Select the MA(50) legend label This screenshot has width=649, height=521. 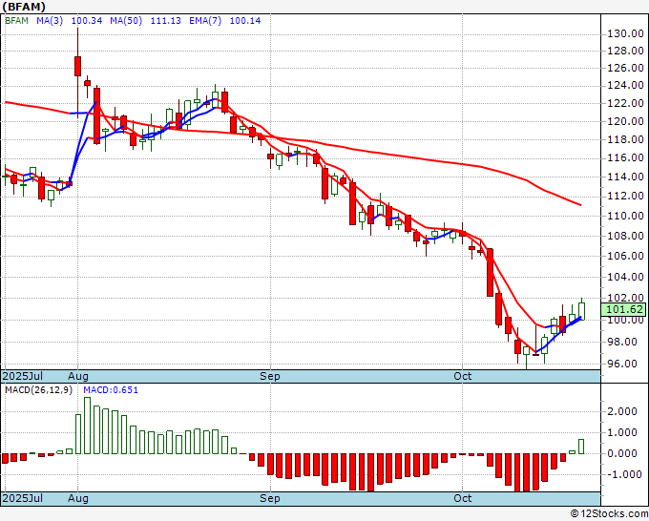(126, 21)
